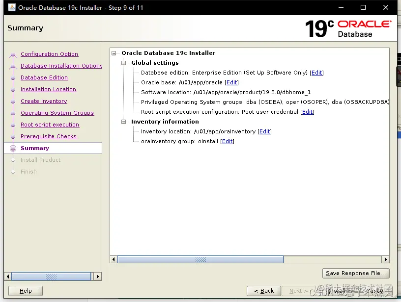401x302 pixels.
Task: Click summary pane scroll right arrow
Action: pos(385,259)
